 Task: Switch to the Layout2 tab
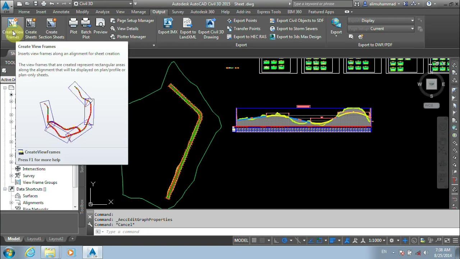56,239
